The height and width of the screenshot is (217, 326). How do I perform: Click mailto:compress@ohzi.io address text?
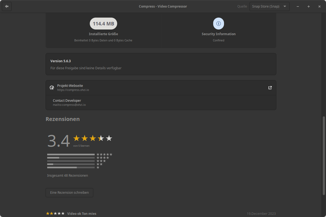point(69,105)
